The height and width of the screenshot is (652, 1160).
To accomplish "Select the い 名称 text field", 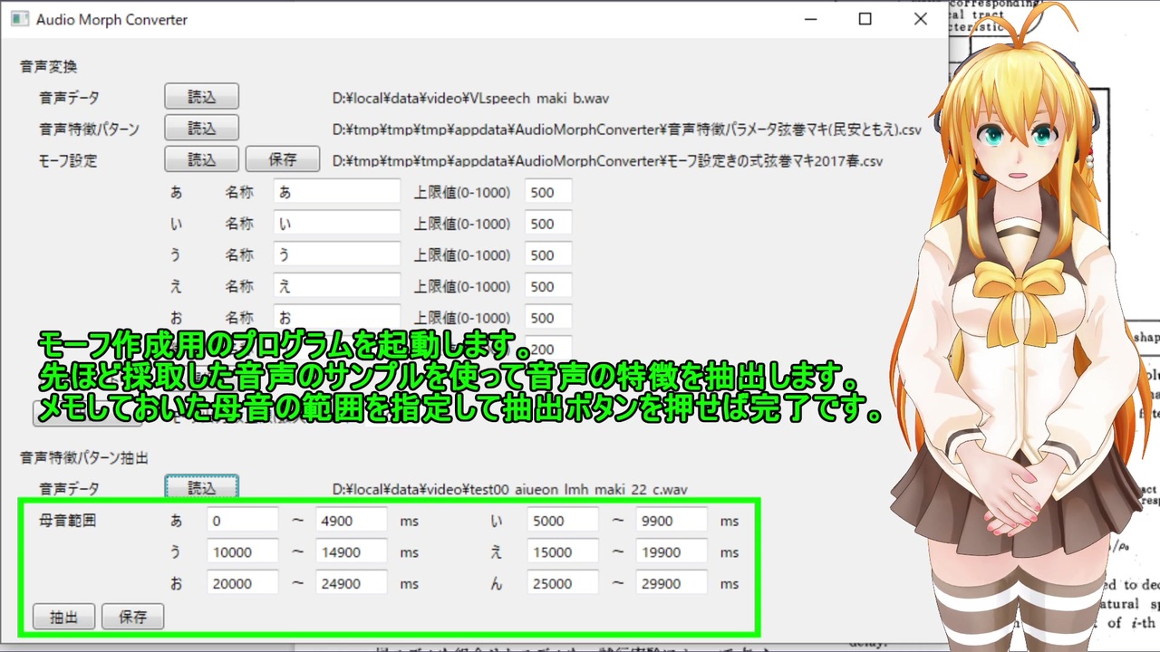I will (x=336, y=224).
